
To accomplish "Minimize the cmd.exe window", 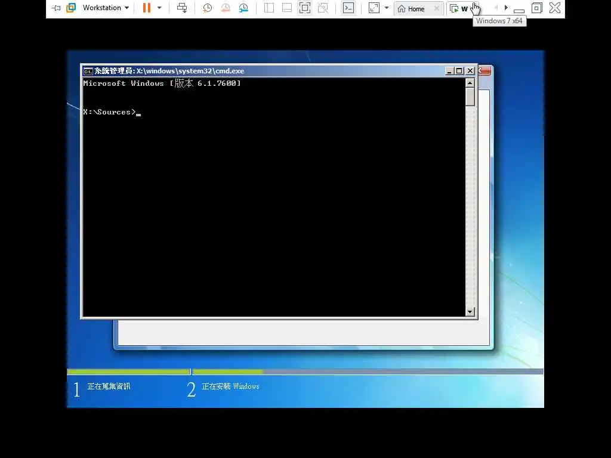I will (x=449, y=71).
